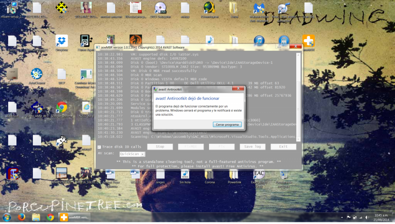395x224 pixels.
Task: Launch Google Chrome desktop shortcut
Action: point(61,110)
